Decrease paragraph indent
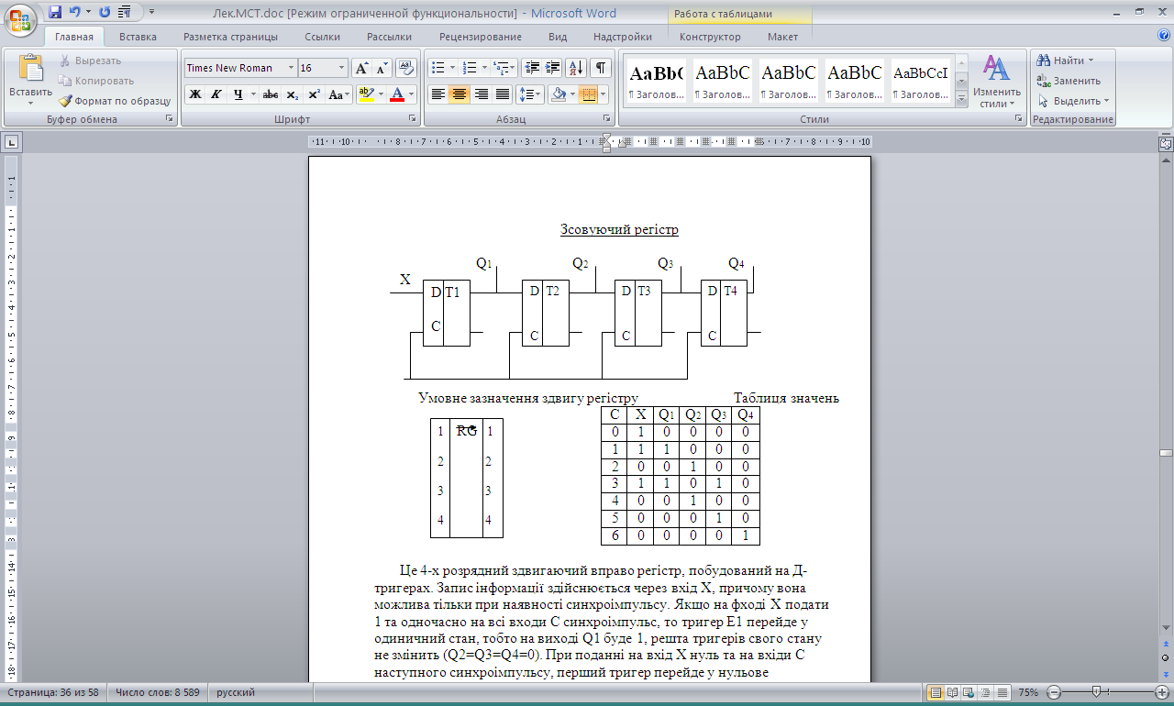Viewport: 1174px width, 706px height. (532, 68)
